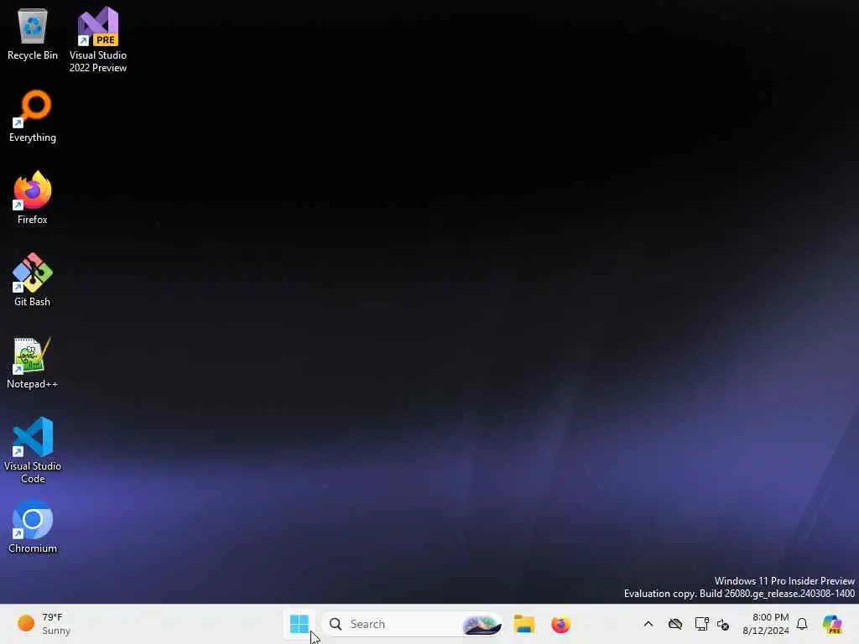The image size is (859, 644).
Task: Select the Notepad++ desktop shortcut
Action: coord(33,362)
